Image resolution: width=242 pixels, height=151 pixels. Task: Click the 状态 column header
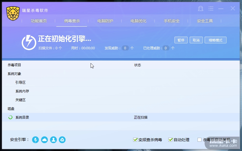coord(138,65)
